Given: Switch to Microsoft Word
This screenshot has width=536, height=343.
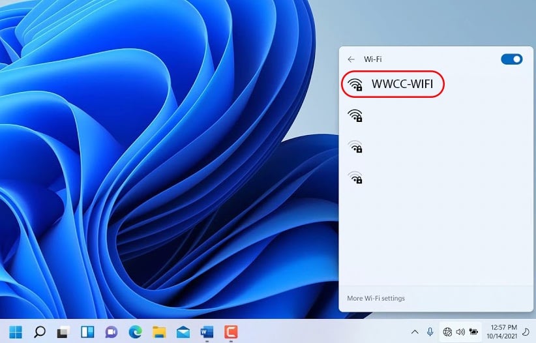Looking at the screenshot, I should pos(207,332).
